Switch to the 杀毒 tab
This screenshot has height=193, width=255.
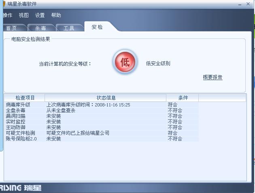click(x=40, y=28)
